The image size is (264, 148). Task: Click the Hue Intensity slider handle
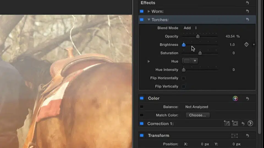tap(184, 70)
